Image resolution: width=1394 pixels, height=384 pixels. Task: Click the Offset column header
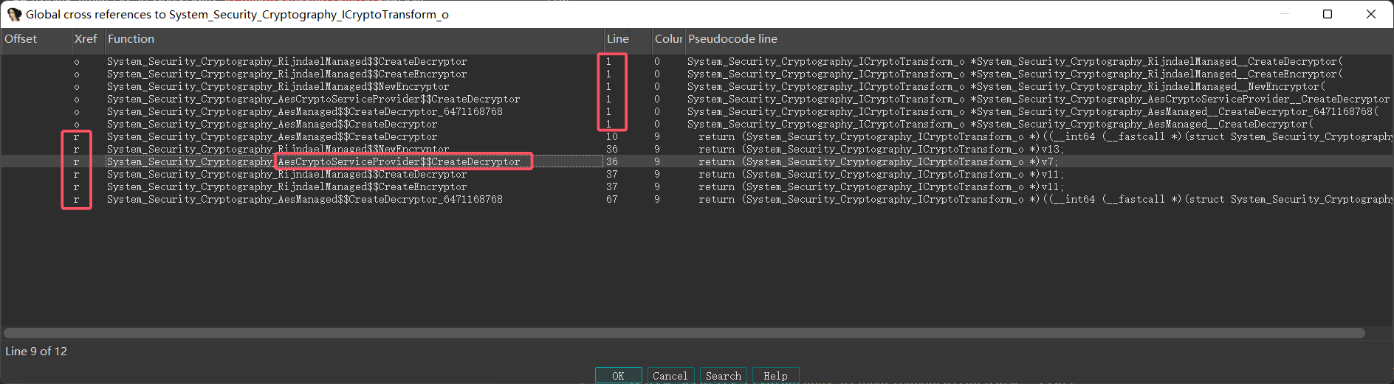click(21, 39)
